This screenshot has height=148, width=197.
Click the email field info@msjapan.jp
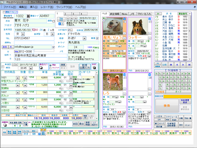point(33,47)
